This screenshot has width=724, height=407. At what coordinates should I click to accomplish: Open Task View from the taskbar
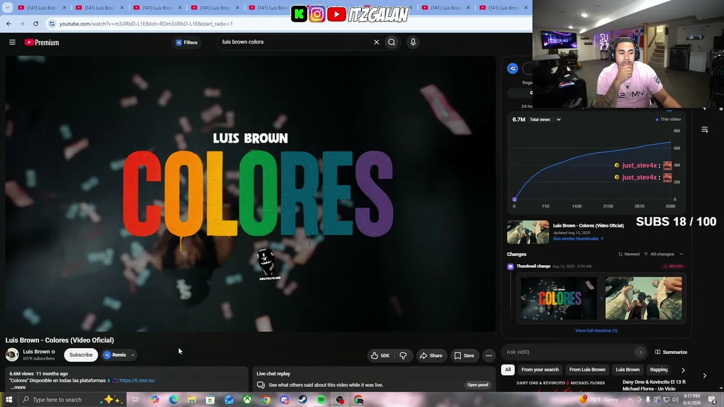pyautogui.click(x=136, y=400)
